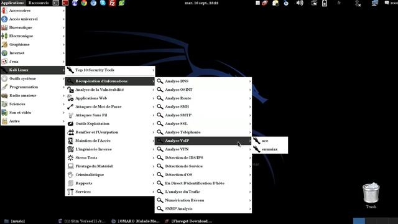Launch the ace VoIP tool
Image resolution: width=398 pixels, height=224 pixels.
tap(269, 141)
